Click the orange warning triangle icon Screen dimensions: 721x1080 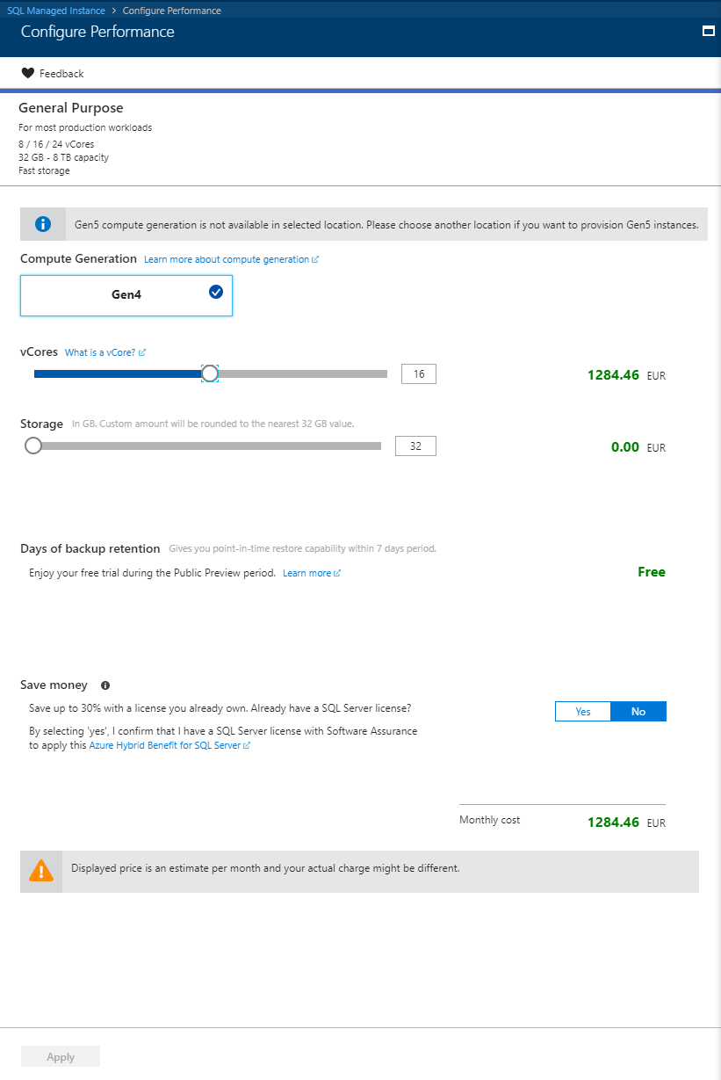point(41,871)
